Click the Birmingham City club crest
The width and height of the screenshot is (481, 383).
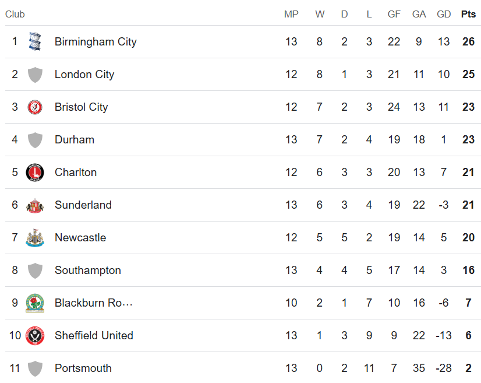(35, 41)
